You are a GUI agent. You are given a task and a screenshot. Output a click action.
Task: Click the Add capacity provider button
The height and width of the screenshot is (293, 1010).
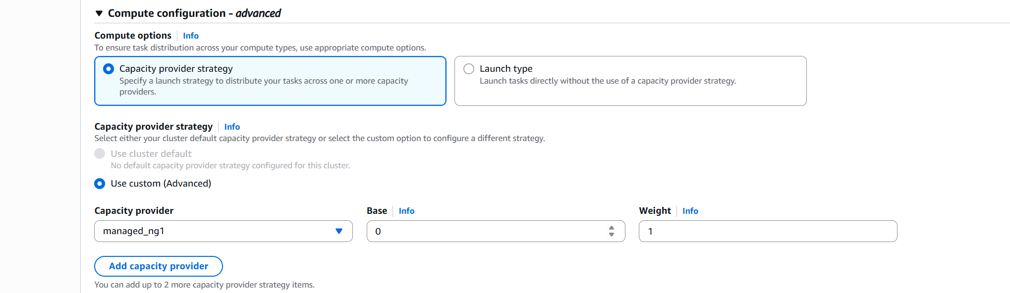point(159,266)
